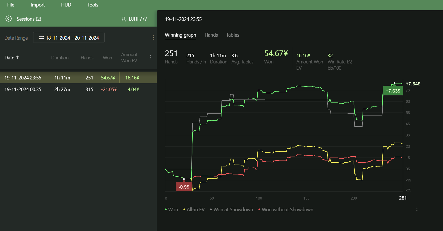The height and width of the screenshot is (231, 443).
Task: Click the -21.05¥ Won cell
Action: 109,89
